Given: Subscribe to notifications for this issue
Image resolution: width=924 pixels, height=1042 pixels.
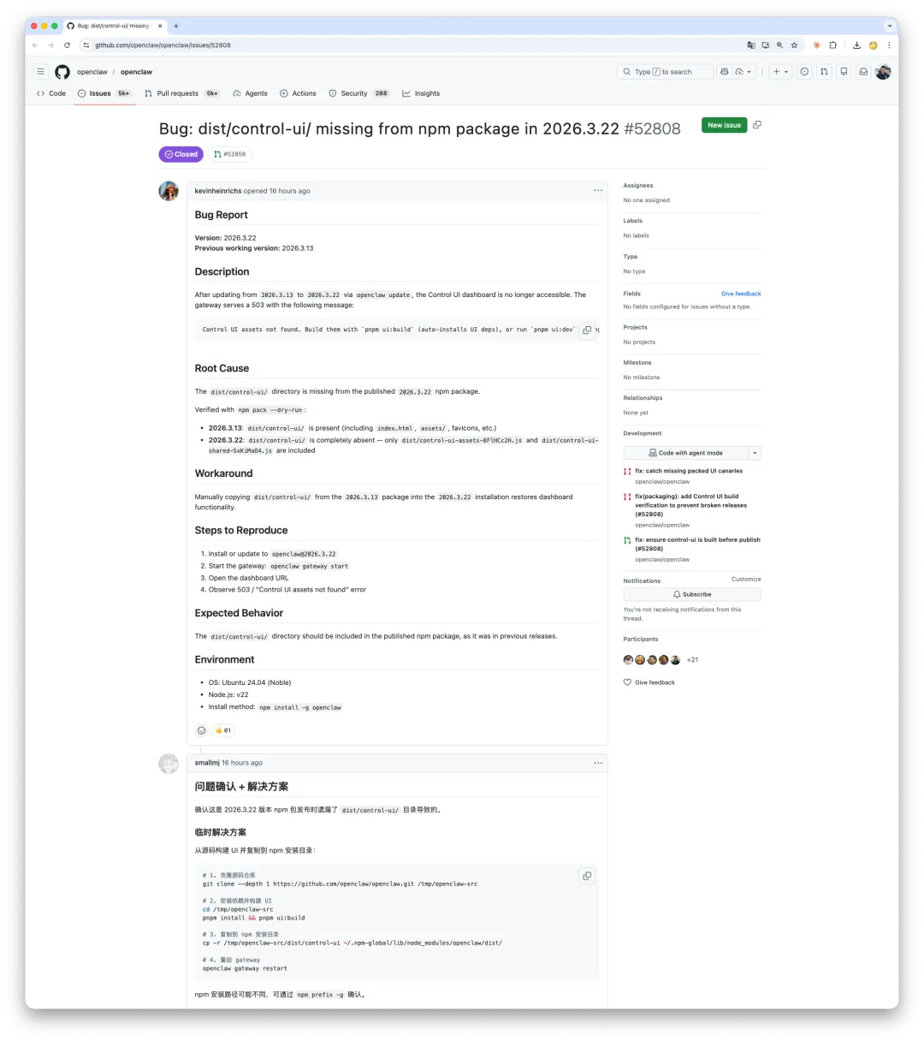Looking at the screenshot, I should tap(691, 594).
